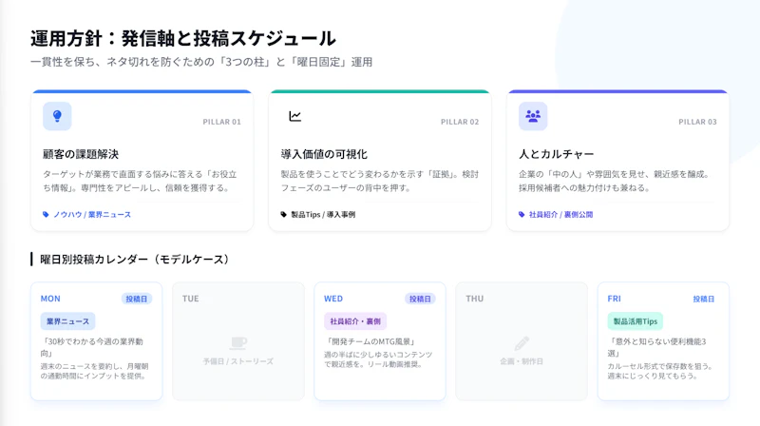Click the 製品活用Tips tag in Friday card
760x426 pixels.
(635, 321)
